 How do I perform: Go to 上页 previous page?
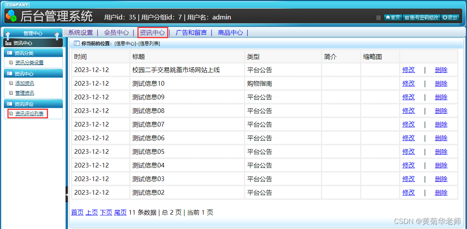click(92, 212)
